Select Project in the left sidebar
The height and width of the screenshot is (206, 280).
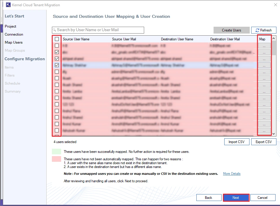click(x=10, y=26)
